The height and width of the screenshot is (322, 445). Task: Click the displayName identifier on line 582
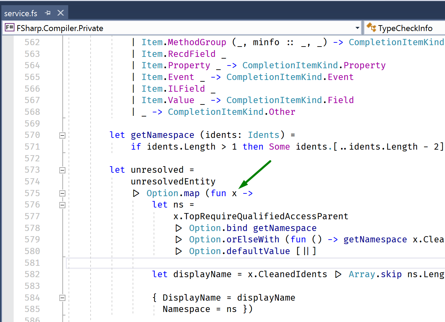click(x=202, y=274)
